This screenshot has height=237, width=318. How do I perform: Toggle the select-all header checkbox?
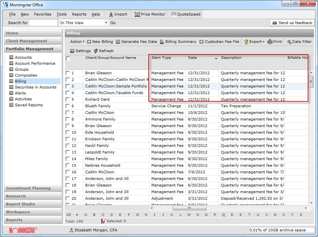pos(68,59)
